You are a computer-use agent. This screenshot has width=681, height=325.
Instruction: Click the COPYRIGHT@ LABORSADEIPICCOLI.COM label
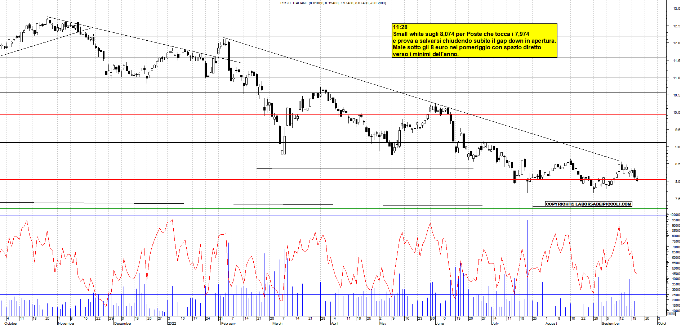point(589,204)
